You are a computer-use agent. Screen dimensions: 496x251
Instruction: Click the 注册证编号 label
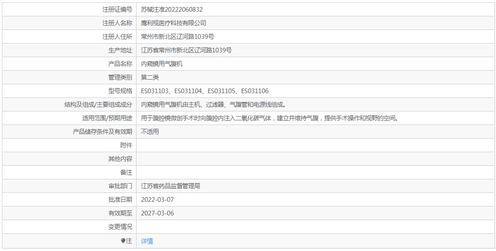[x=117, y=9]
